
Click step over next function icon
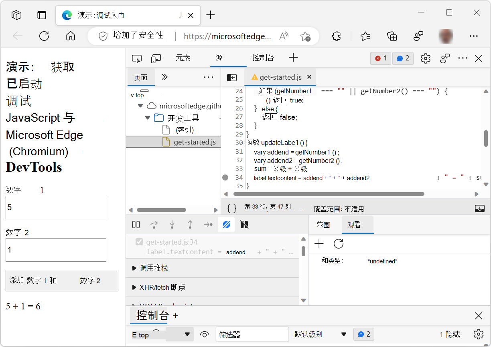(154, 225)
